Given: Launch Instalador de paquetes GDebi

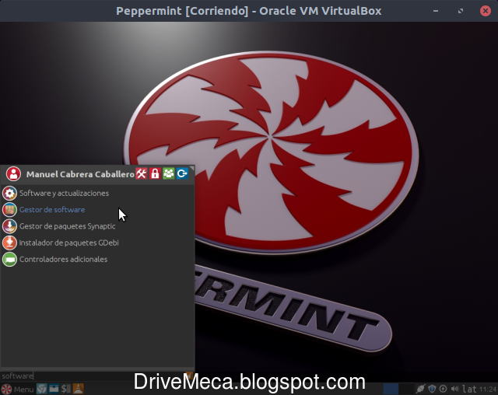Looking at the screenshot, I should pos(97,243).
